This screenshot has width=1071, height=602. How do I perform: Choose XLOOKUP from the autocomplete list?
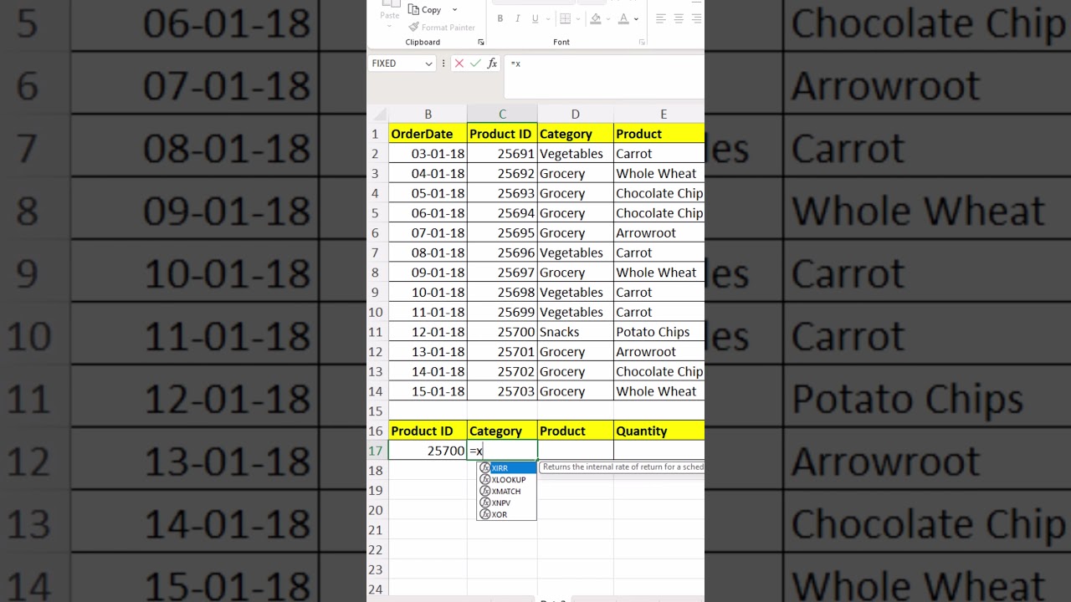[507, 480]
